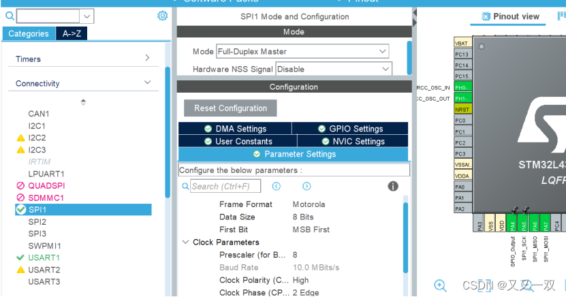Go to previous search result arrow
566x297 pixels.
276,186
